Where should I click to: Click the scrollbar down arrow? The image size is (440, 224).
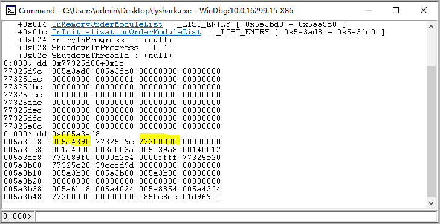[x=432, y=203]
